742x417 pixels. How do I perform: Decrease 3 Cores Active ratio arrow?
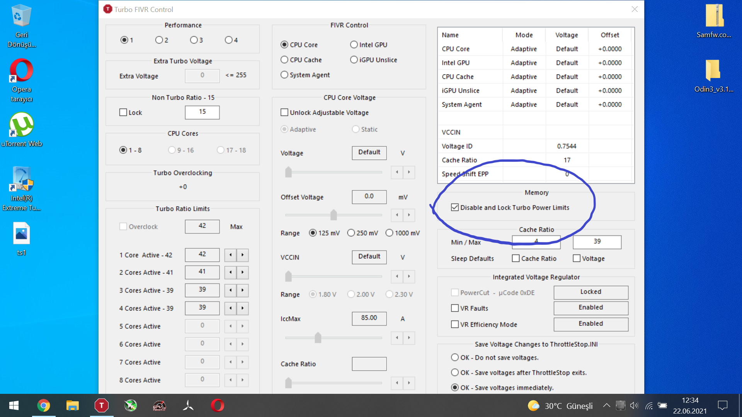pos(230,290)
